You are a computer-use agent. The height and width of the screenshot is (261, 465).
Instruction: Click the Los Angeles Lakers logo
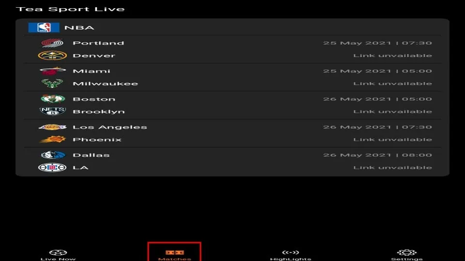point(52,127)
